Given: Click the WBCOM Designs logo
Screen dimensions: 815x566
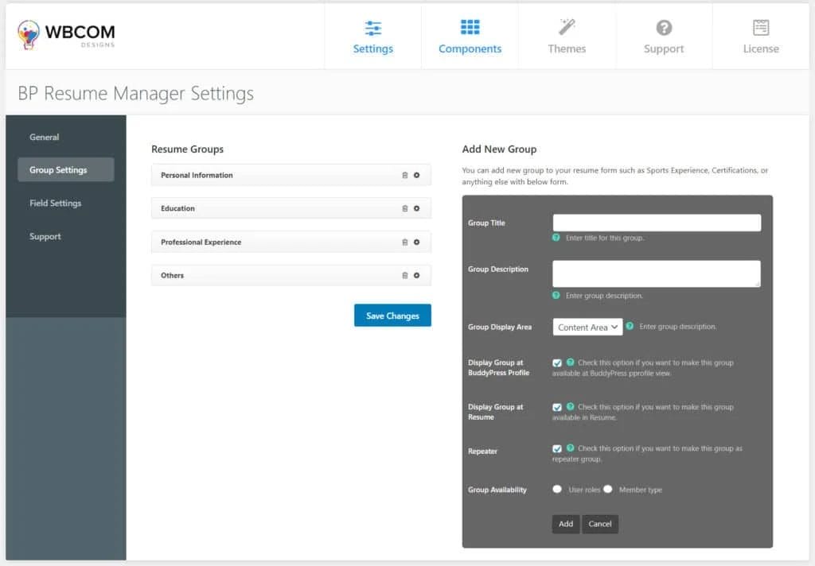Looking at the screenshot, I should coord(66,34).
